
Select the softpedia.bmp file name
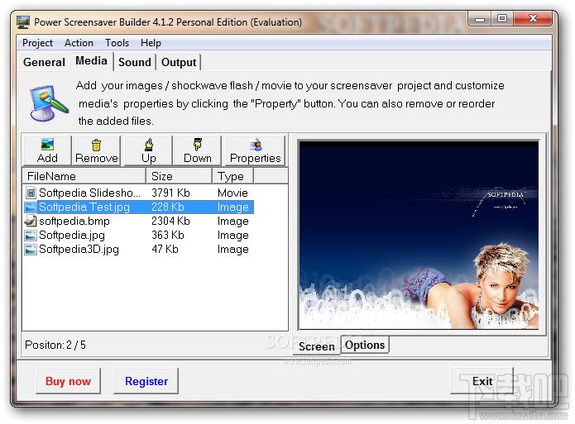pyautogui.click(x=74, y=222)
